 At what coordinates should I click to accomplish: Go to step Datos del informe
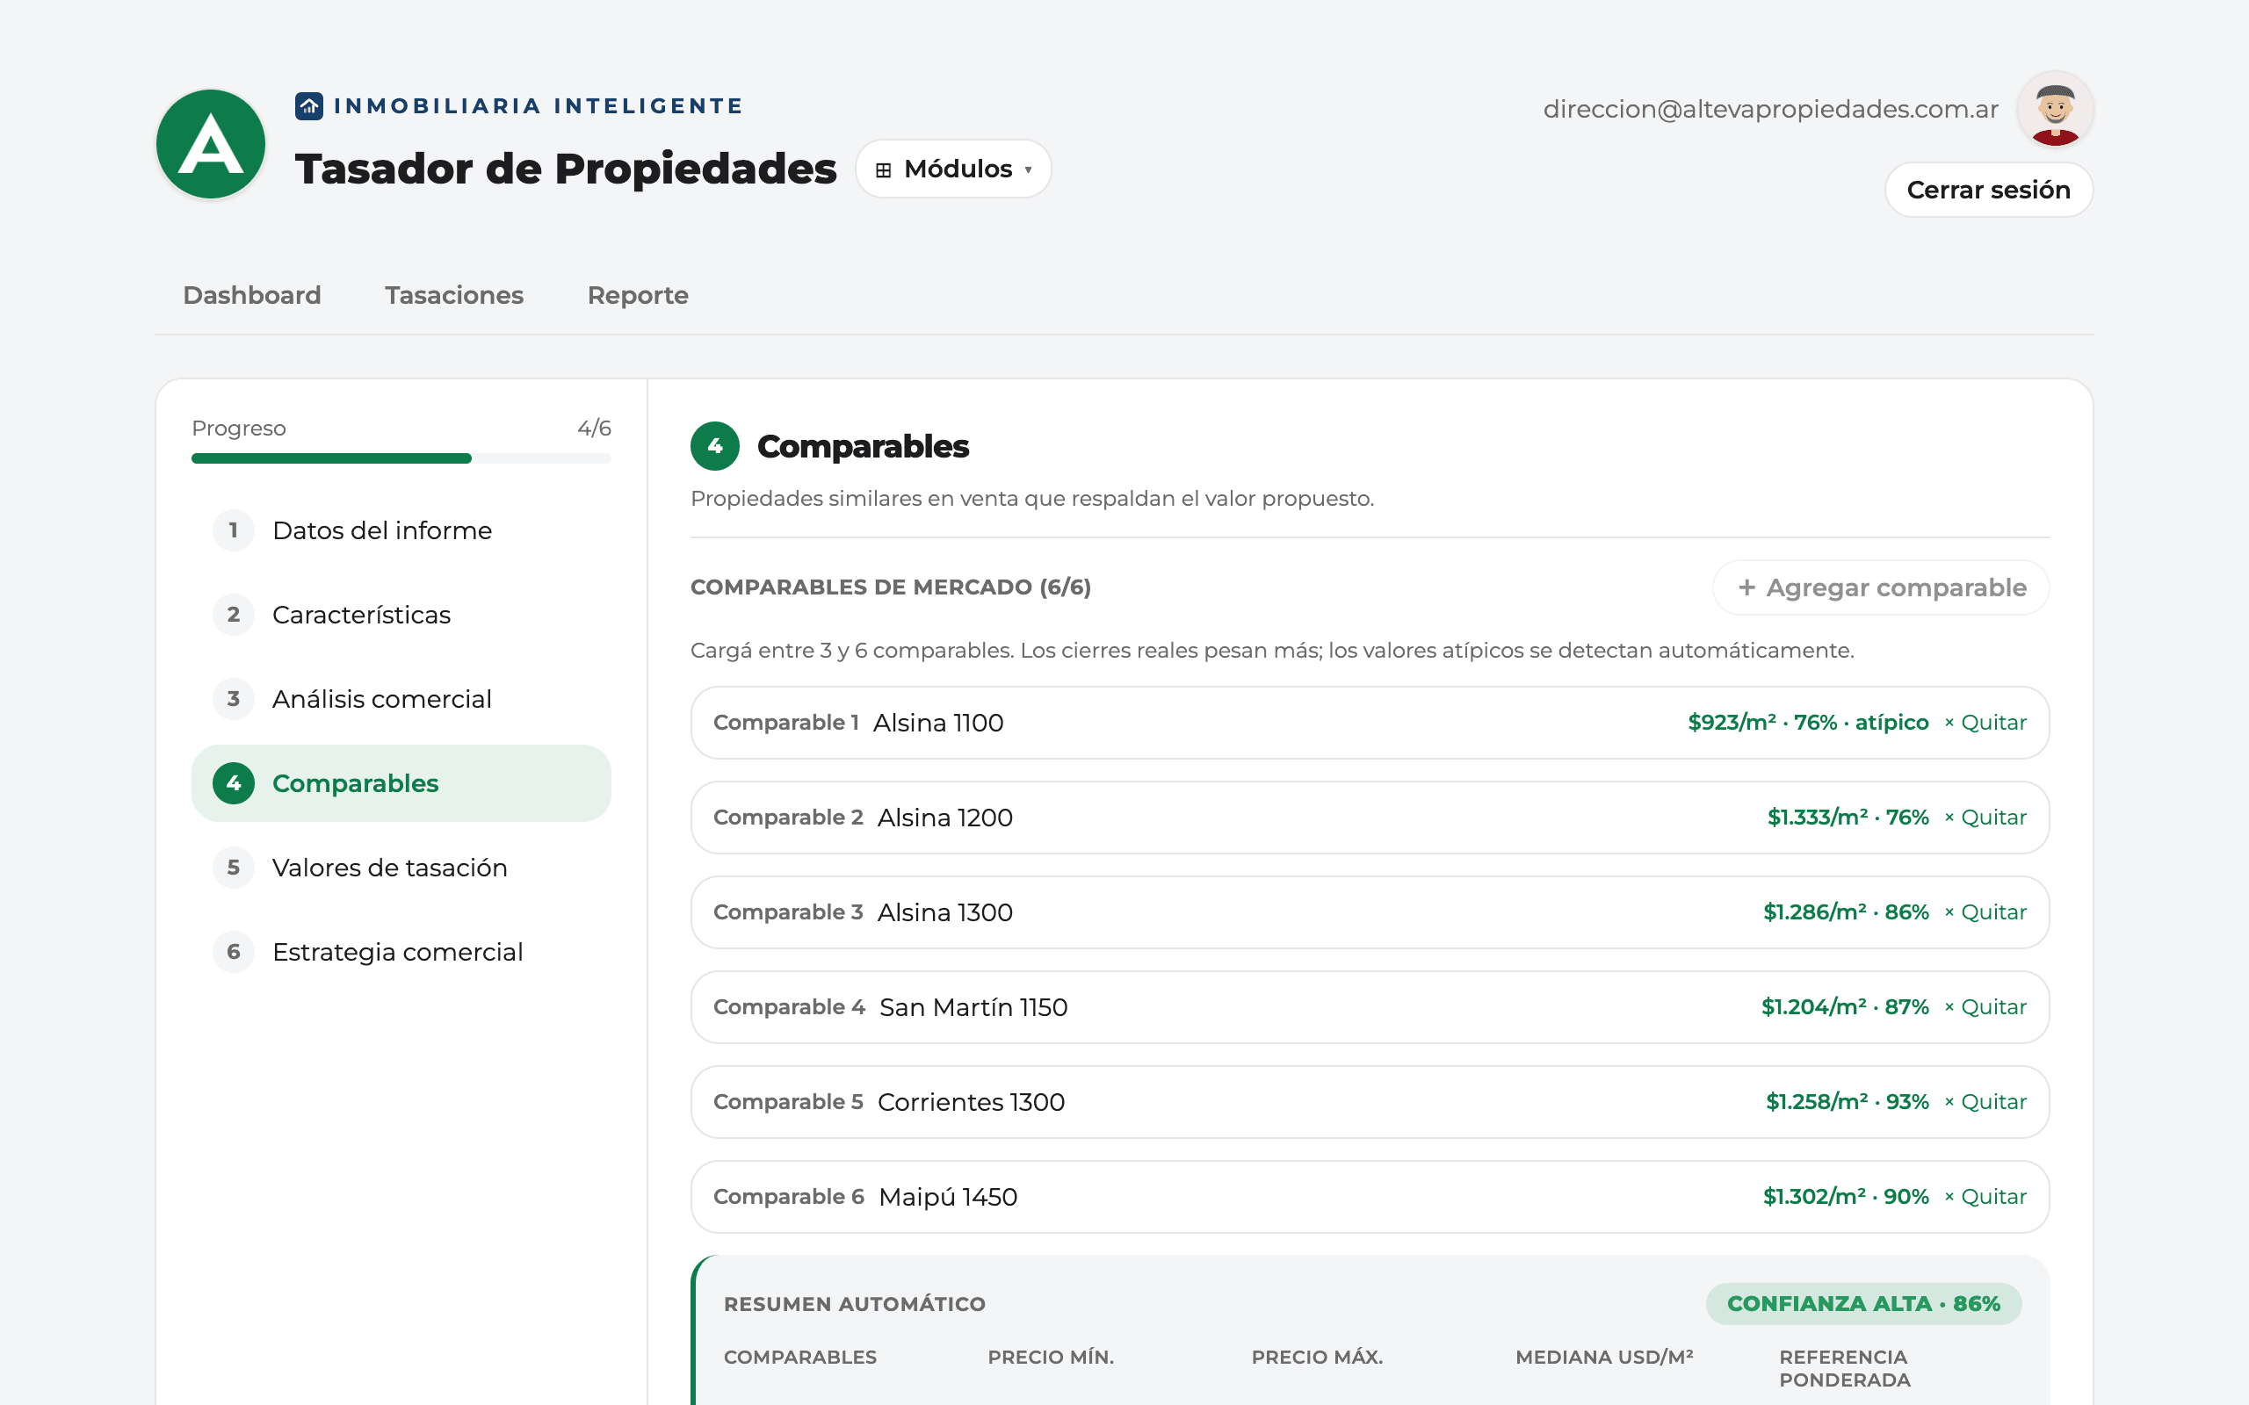(401, 530)
